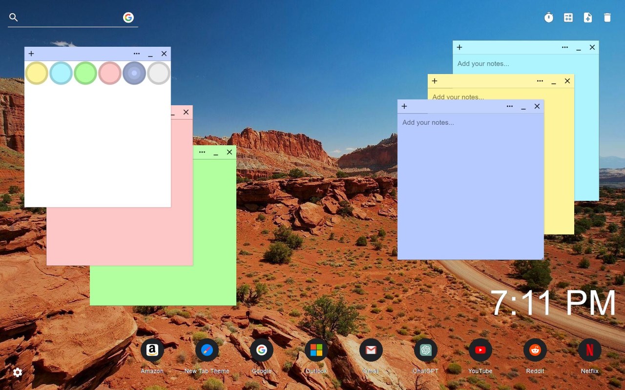Focus the Google search input field
This screenshot has height=390, width=625.
[x=70, y=18]
